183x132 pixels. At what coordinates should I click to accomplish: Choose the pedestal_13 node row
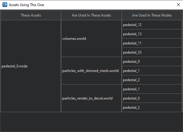[132, 34]
